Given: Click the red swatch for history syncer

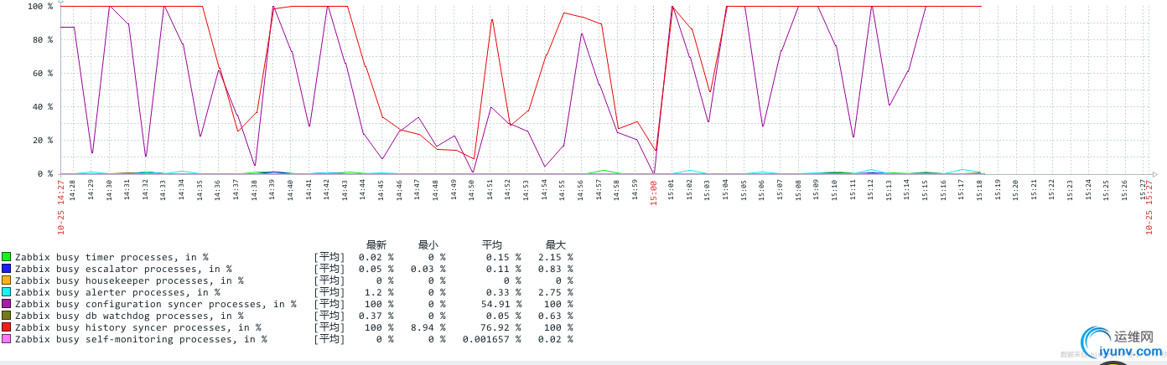Looking at the screenshot, I should coord(7,327).
